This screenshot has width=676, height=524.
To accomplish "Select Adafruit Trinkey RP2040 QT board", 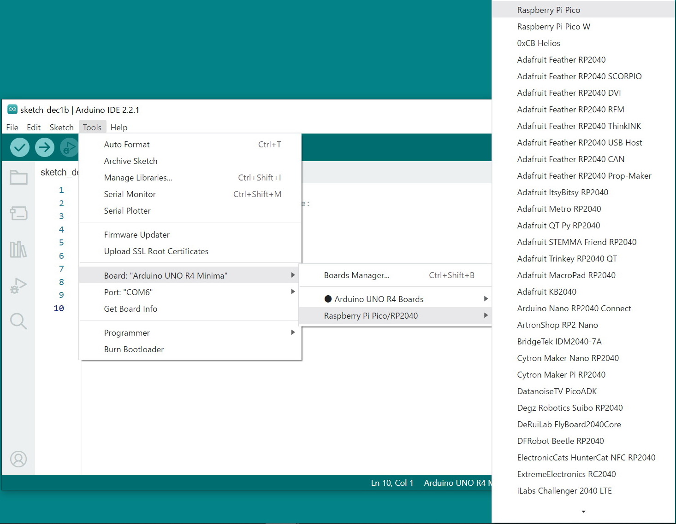I will (583, 259).
